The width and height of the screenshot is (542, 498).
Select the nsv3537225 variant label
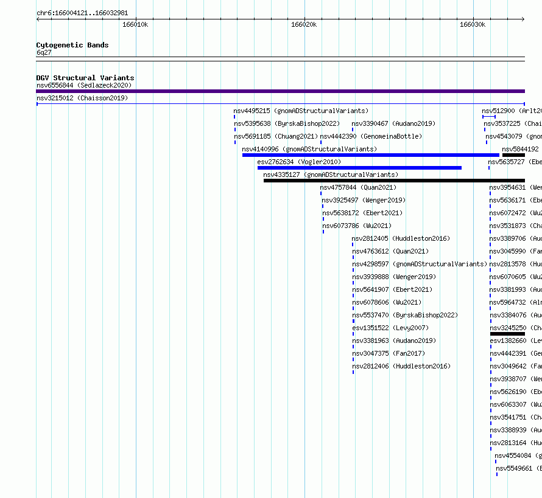[x=513, y=123]
